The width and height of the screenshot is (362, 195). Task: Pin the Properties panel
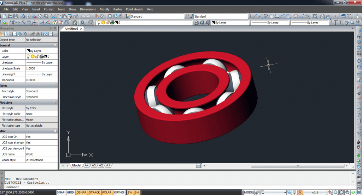click(51, 28)
